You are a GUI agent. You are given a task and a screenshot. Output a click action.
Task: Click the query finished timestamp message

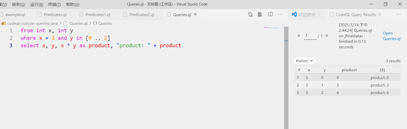click(355, 36)
